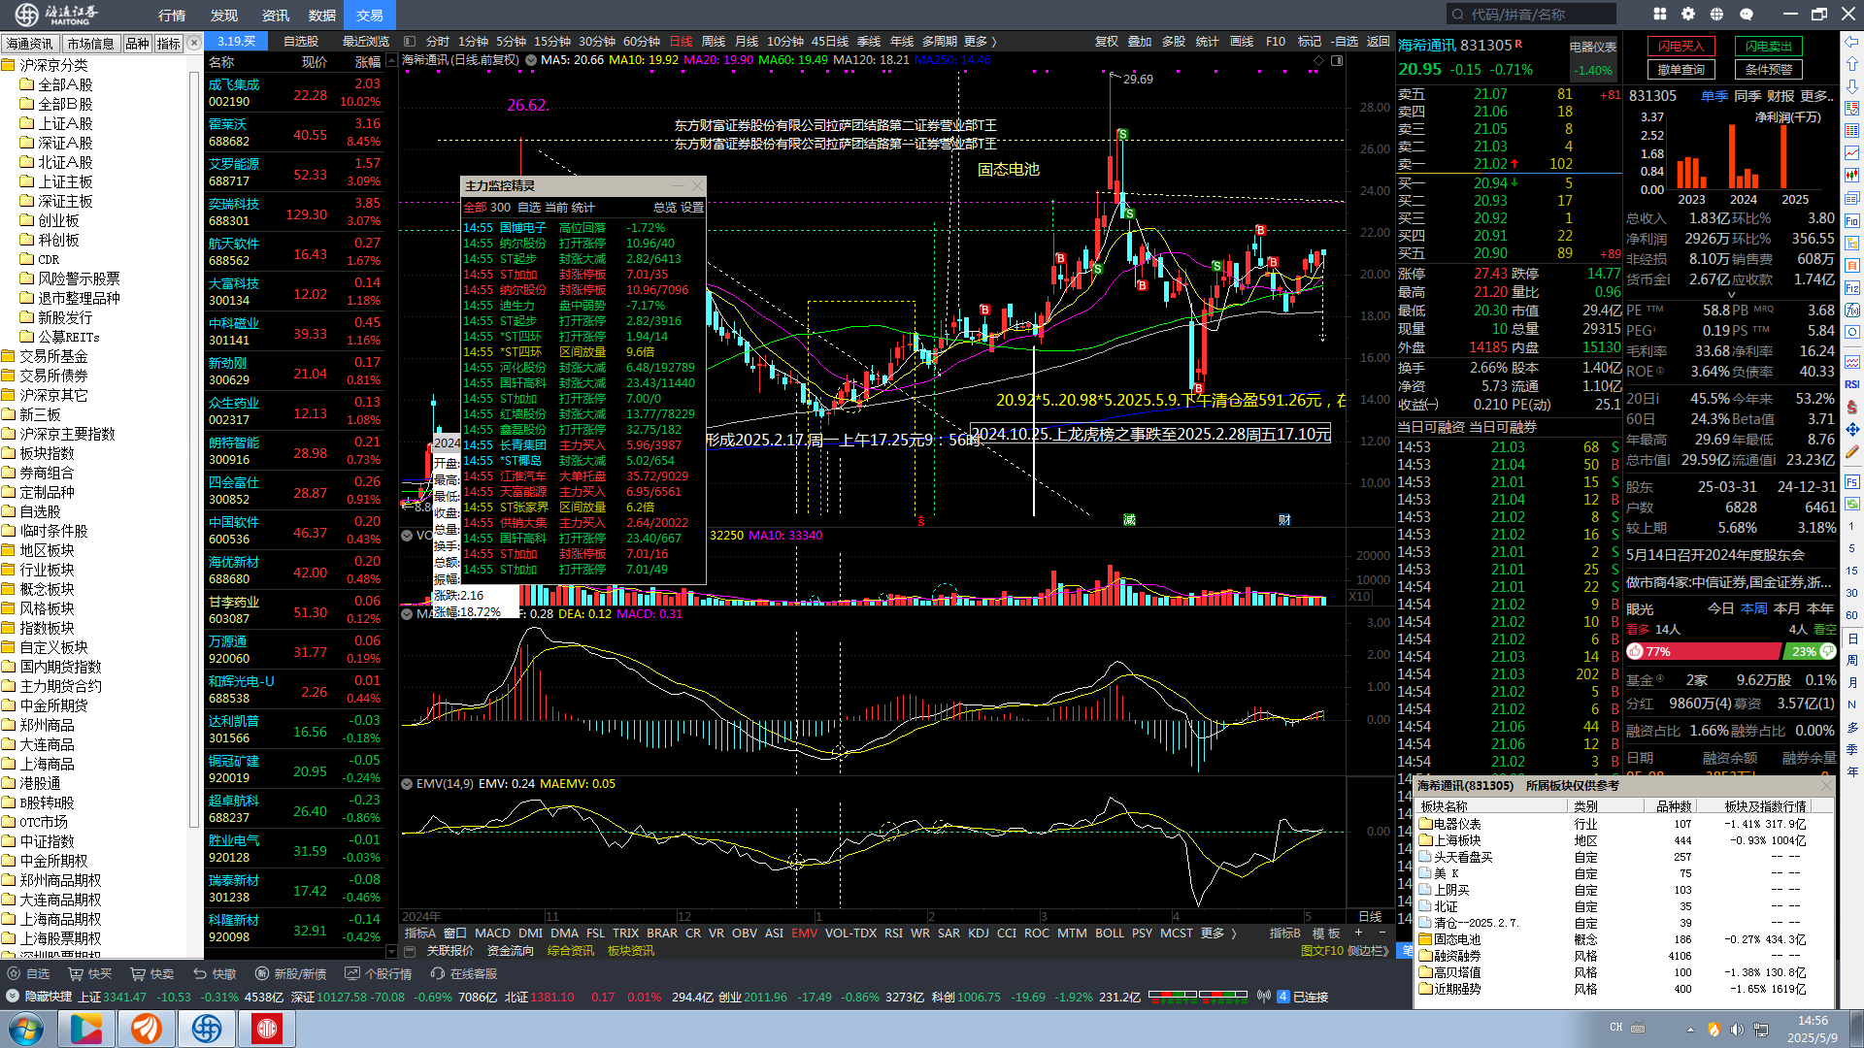The width and height of the screenshot is (1864, 1048).
Task: Click the up arrow icon on right sidebar
Action: pos(1852,63)
